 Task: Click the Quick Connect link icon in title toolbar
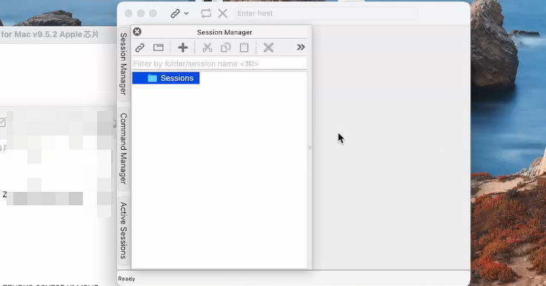[x=175, y=13]
